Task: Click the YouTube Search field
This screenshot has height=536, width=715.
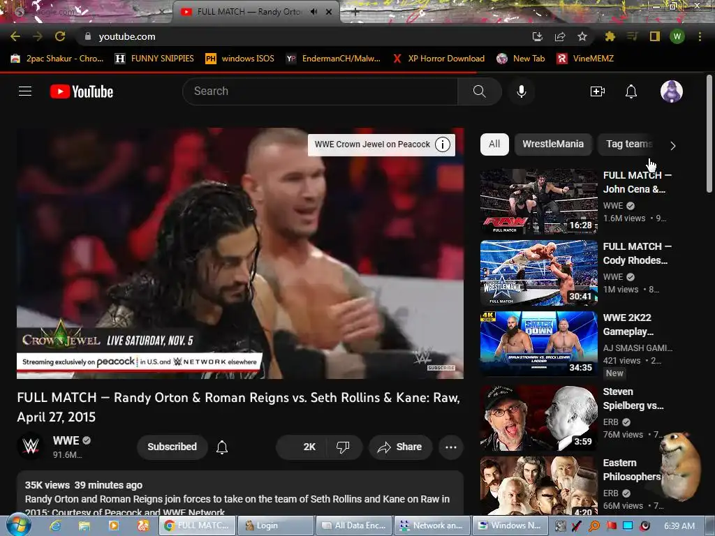Action: [x=320, y=91]
